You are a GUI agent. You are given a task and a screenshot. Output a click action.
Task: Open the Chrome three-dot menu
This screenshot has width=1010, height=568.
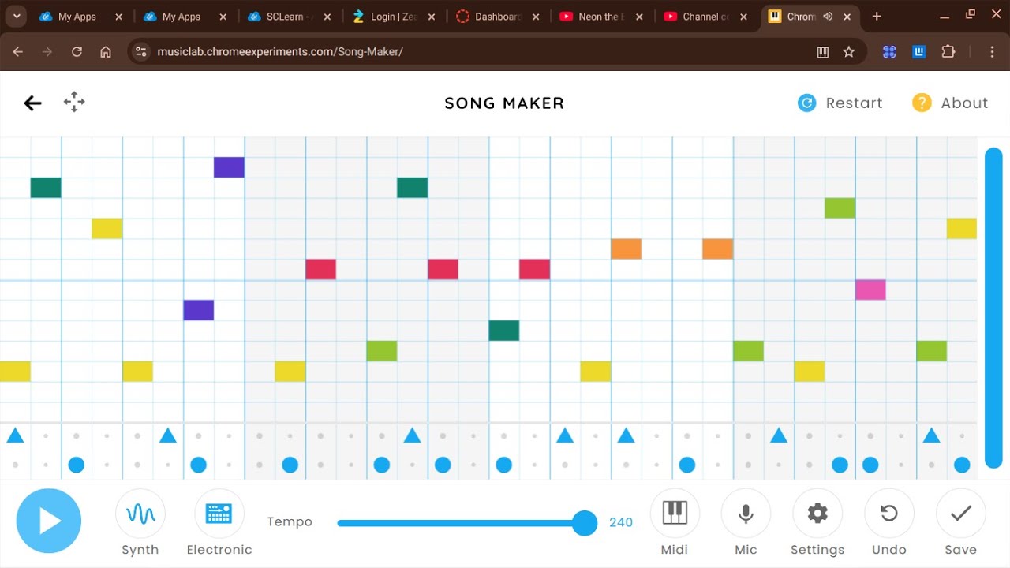pyautogui.click(x=993, y=52)
